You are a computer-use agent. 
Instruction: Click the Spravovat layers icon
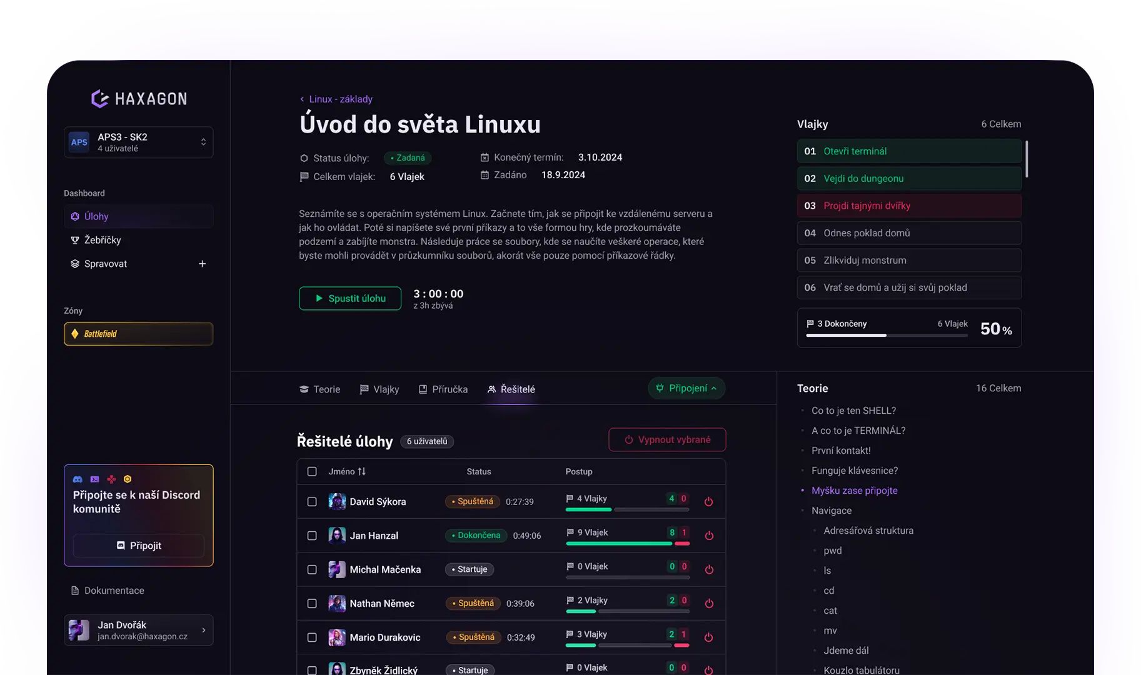(75, 264)
